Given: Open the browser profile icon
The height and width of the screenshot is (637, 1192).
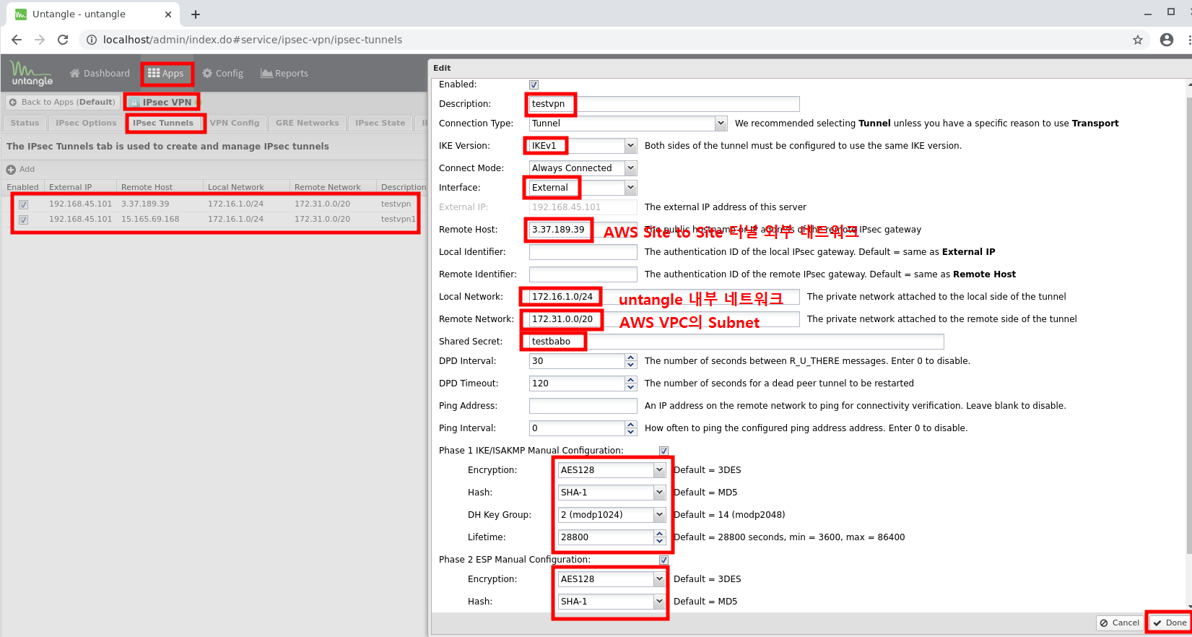Looking at the screenshot, I should 1167,40.
